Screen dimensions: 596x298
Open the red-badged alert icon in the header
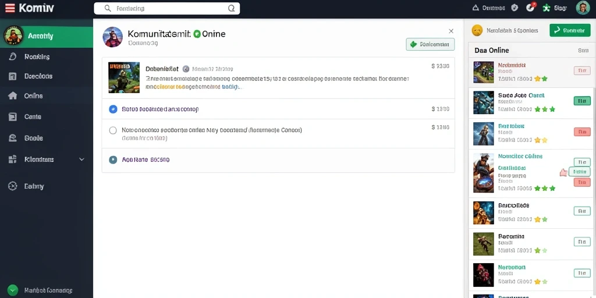click(x=531, y=7)
